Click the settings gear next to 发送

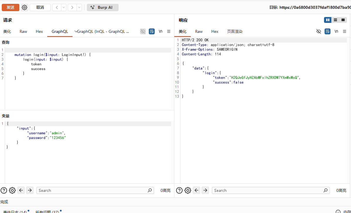24,7
